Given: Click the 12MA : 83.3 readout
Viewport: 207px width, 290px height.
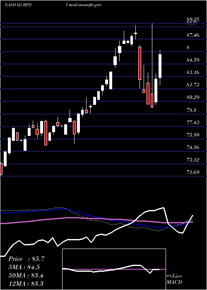Looking at the screenshot, I should (26, 284).
